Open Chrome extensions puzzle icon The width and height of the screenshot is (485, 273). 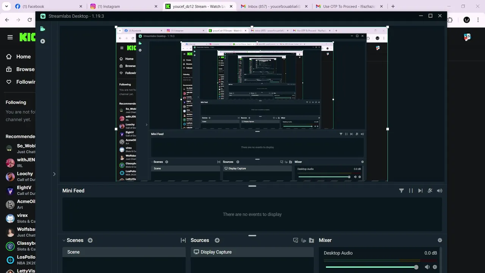(450, 20)
